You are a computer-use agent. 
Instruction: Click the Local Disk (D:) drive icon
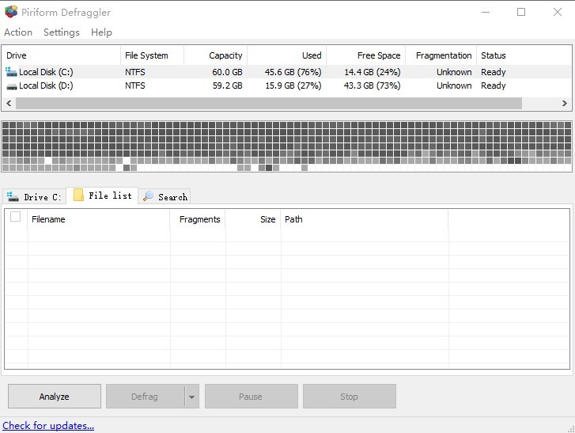click(12, 86)
